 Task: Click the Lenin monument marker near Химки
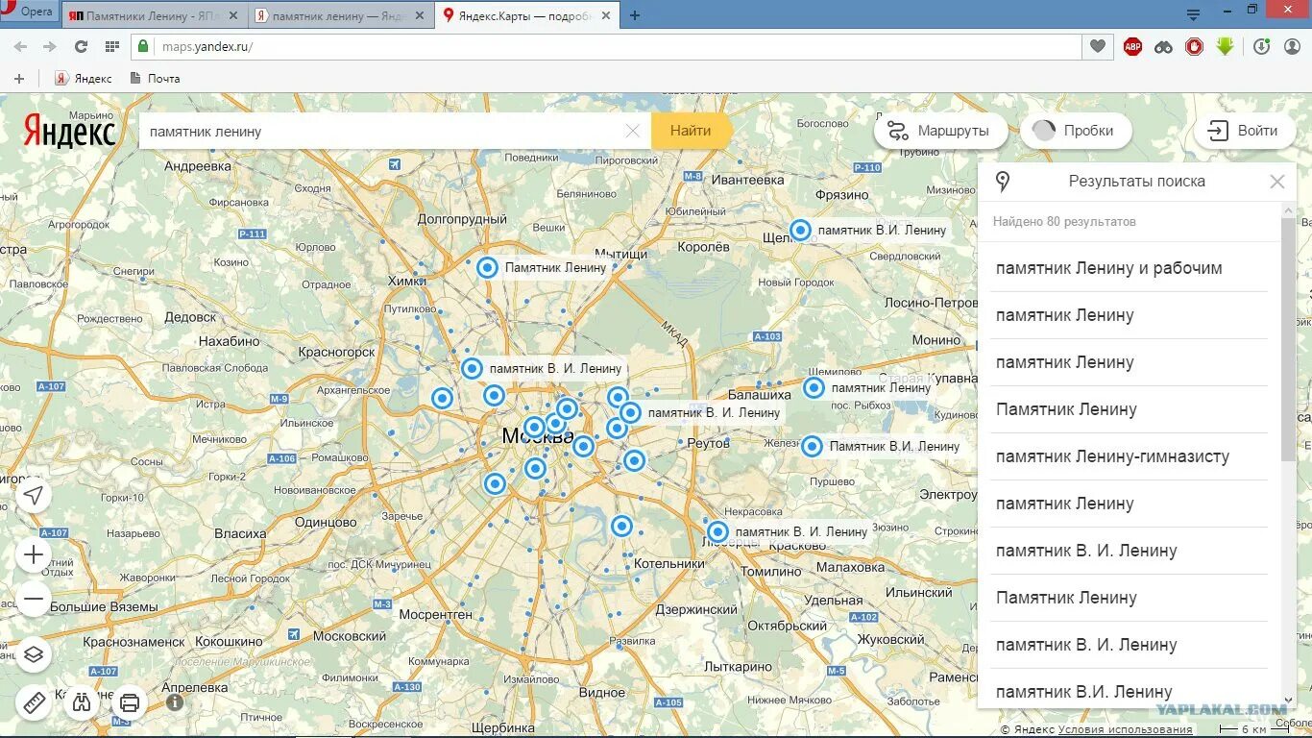(x=487, y=267)
